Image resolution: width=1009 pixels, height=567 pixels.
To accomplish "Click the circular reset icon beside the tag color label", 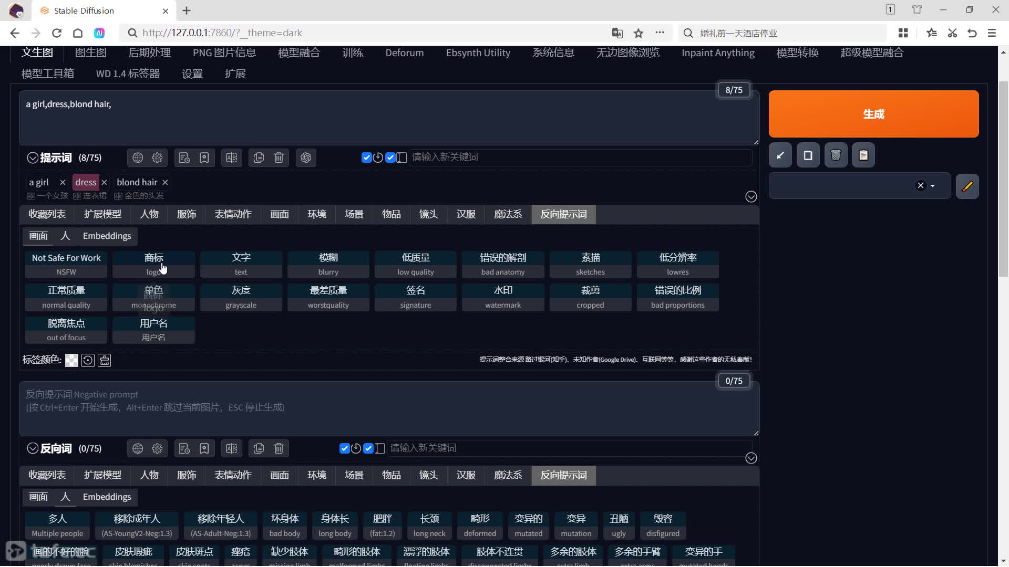I will coord(88,360).
